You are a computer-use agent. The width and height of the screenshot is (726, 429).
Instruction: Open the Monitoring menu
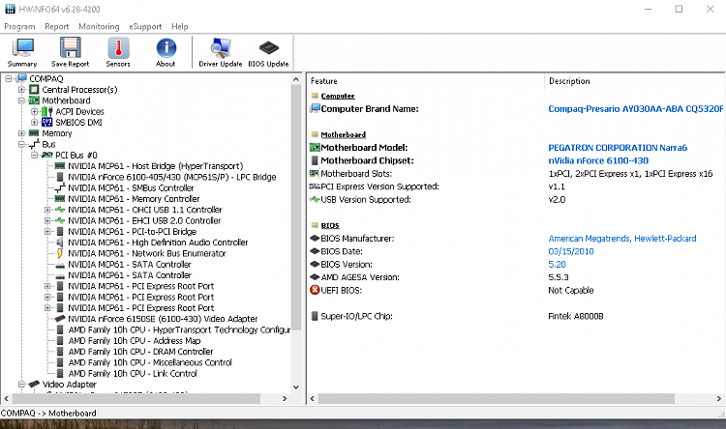coord(99,26)
